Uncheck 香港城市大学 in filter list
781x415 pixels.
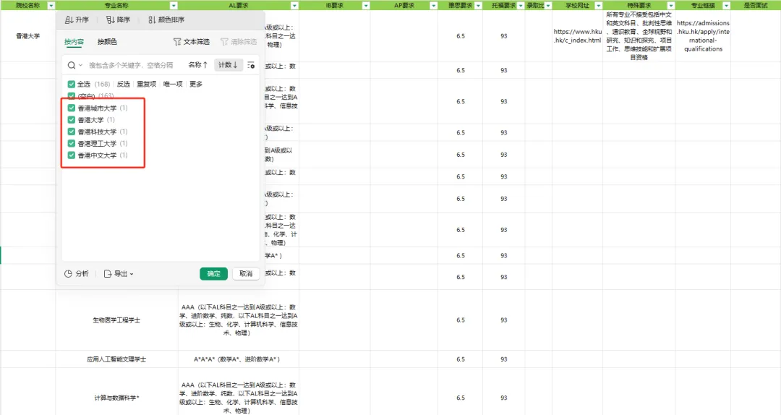tap(71, 108)
